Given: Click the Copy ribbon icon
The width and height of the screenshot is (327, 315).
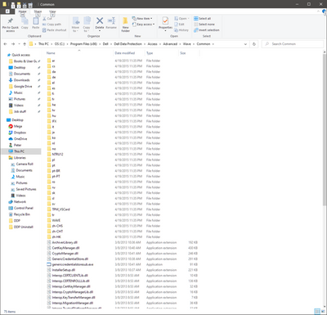Looking at the screenshot, I should [x=25, y=21].
